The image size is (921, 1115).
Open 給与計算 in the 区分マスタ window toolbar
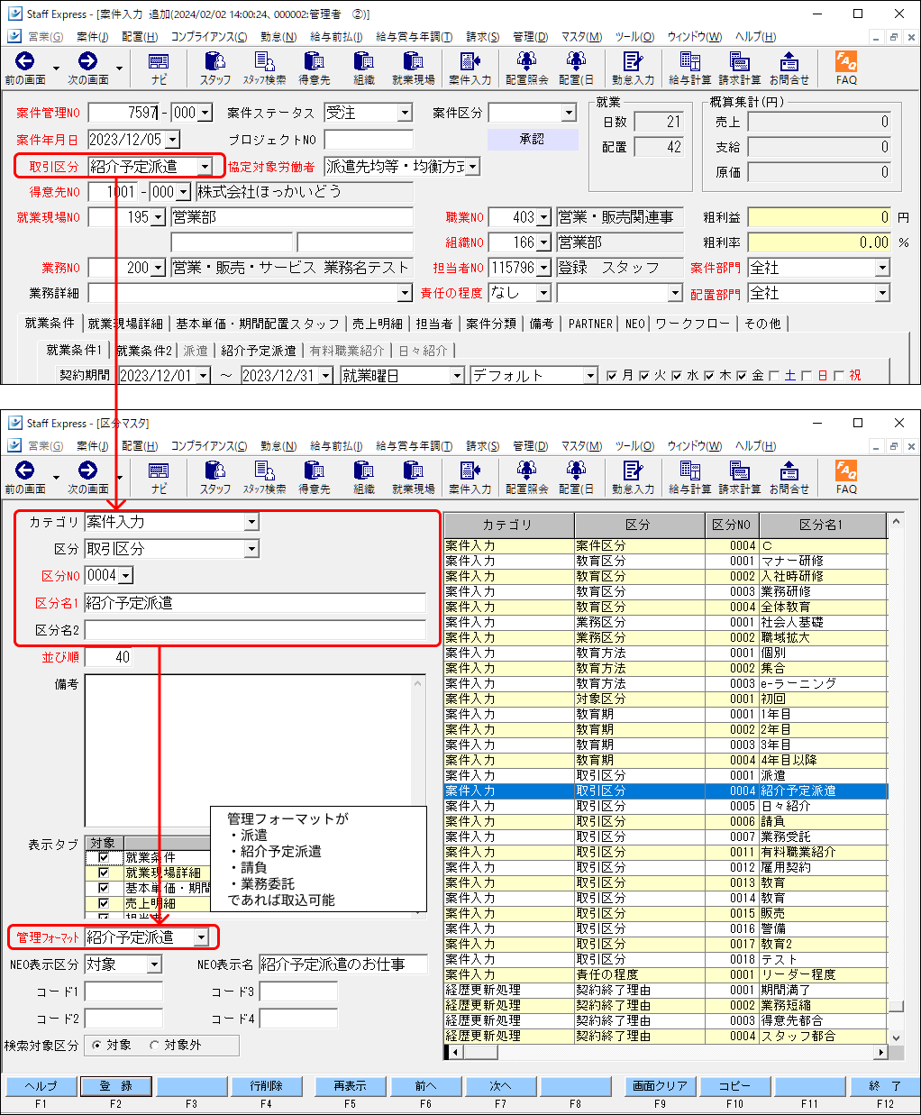(690, 477)
